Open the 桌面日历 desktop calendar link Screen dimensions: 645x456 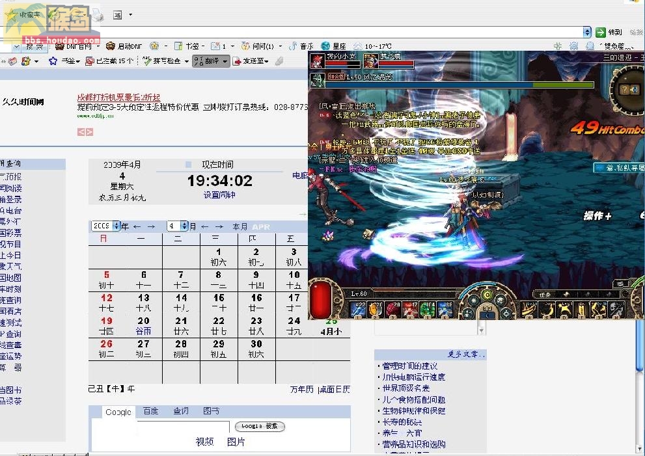coord(335,389)
